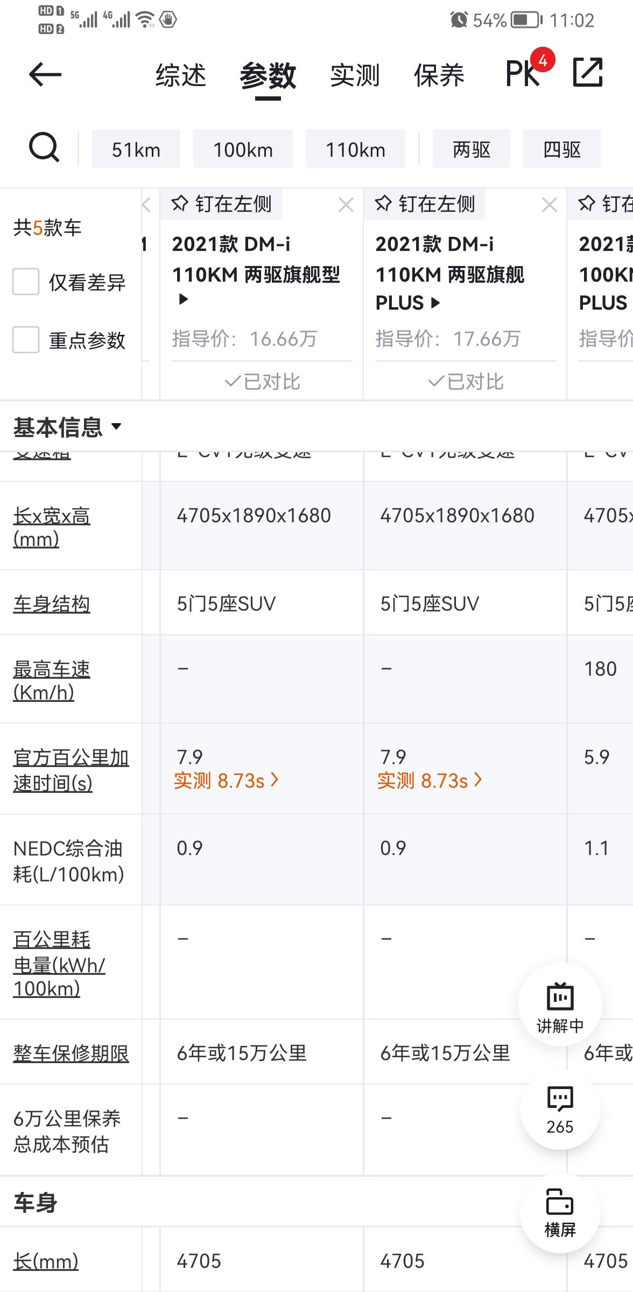Image resolution: width=633 pixels, height=1292 pixels.
Task: Switch to the 综述 tab
Action: (x=181, y=75)
